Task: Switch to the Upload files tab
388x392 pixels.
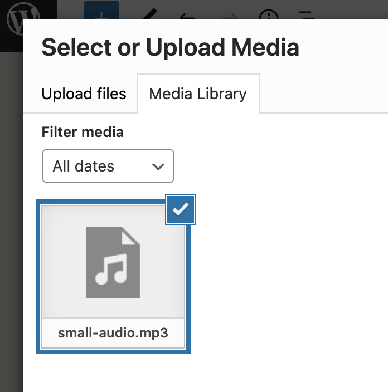Action: 84,94
